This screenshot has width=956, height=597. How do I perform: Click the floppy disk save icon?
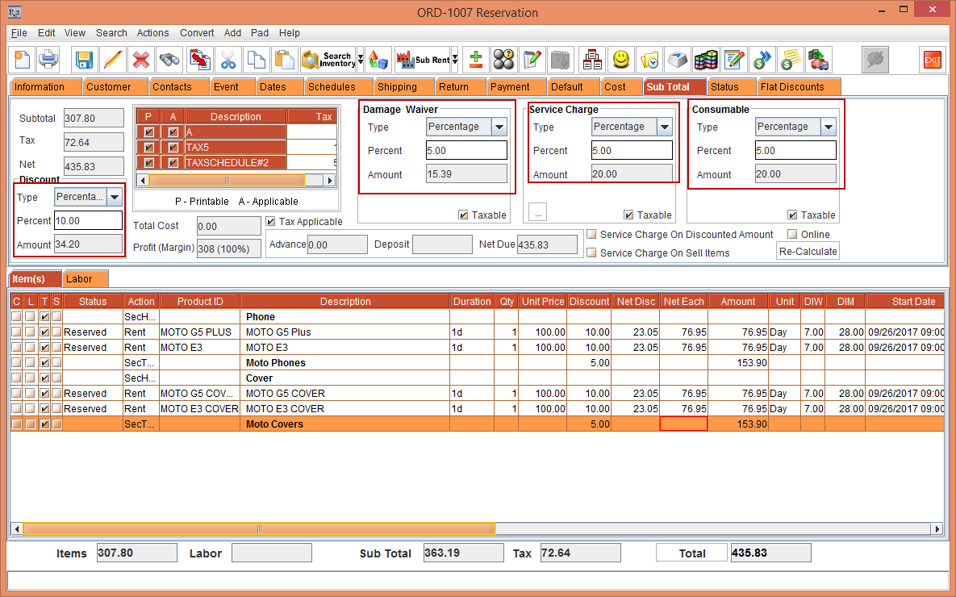85,60
